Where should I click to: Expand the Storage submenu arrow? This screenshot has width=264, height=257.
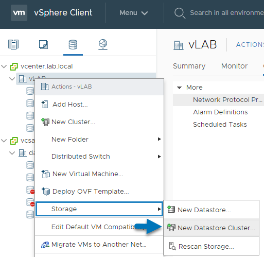160,209
